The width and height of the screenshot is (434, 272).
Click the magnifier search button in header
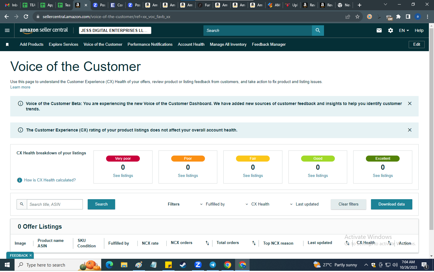(x=318, y=30)
